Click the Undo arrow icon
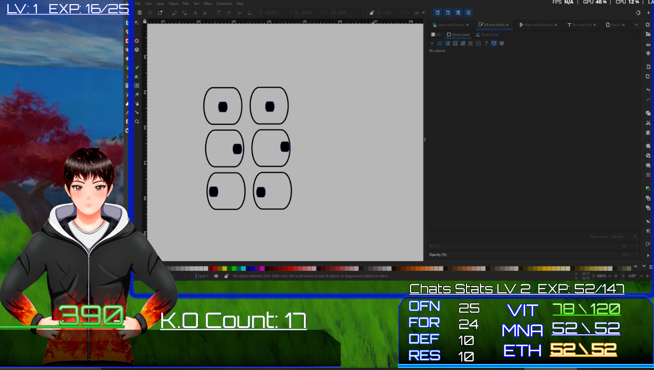The width and height of the screenshot is (654, 370). [648, 90]
